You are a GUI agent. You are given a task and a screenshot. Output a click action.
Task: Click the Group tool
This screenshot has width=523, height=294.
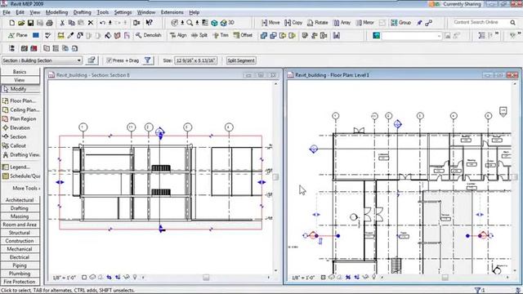401,23
